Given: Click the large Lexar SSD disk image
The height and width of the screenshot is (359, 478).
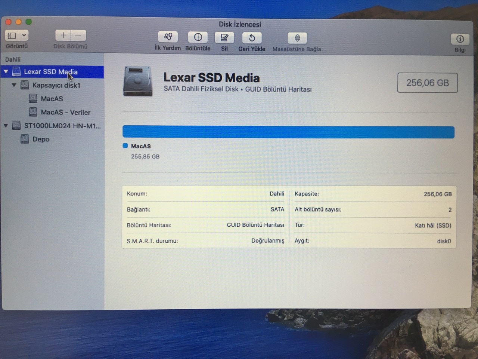Looking at the screenshot, I should point(138,82).
